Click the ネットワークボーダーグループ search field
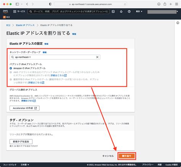This screenshot has height=167, width=181. pos(55,57)
